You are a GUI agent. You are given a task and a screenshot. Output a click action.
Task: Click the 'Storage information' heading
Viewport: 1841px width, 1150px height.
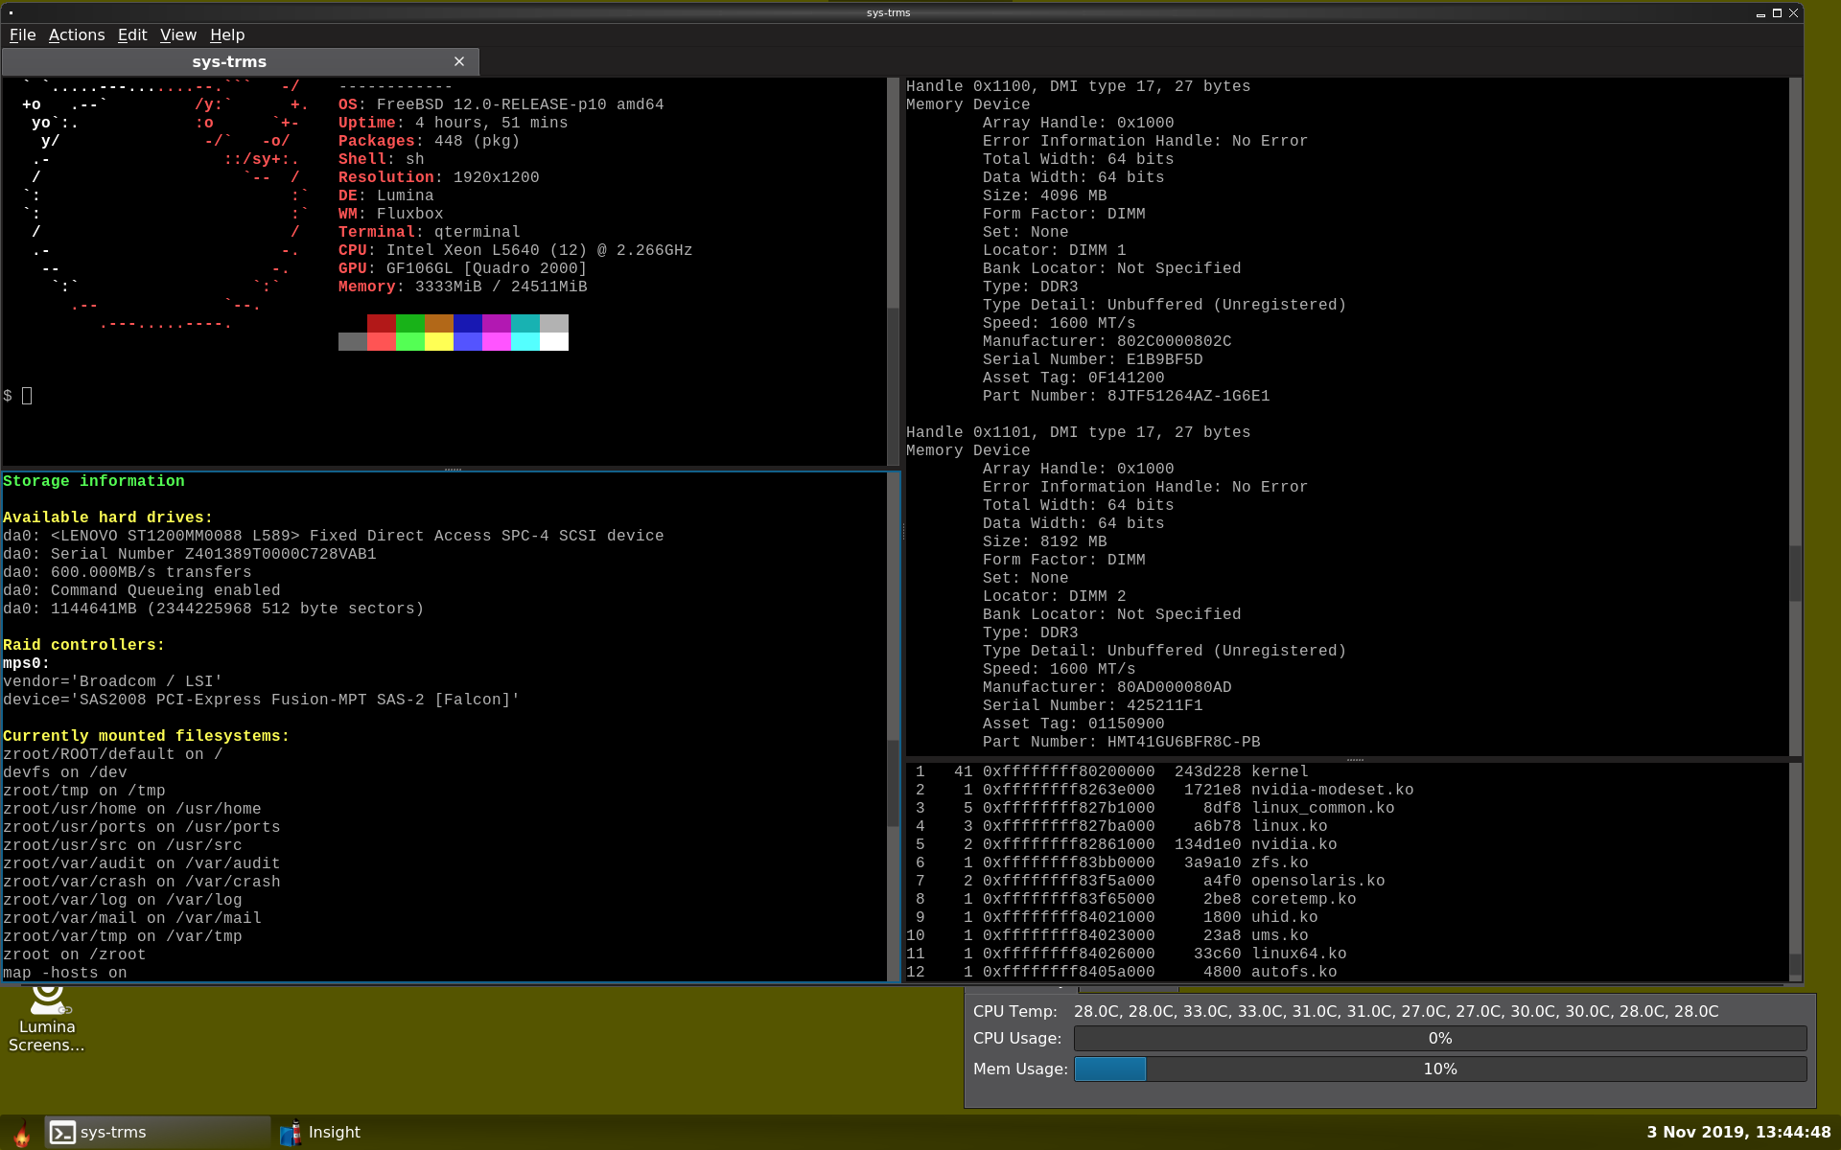coord(94,481)
